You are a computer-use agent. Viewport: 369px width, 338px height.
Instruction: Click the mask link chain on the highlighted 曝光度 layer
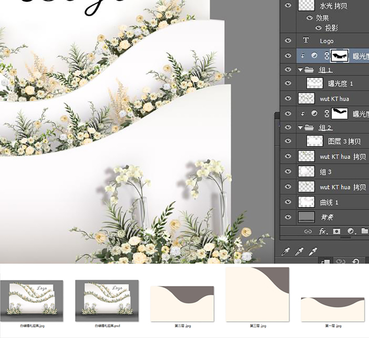coord(326,56)
